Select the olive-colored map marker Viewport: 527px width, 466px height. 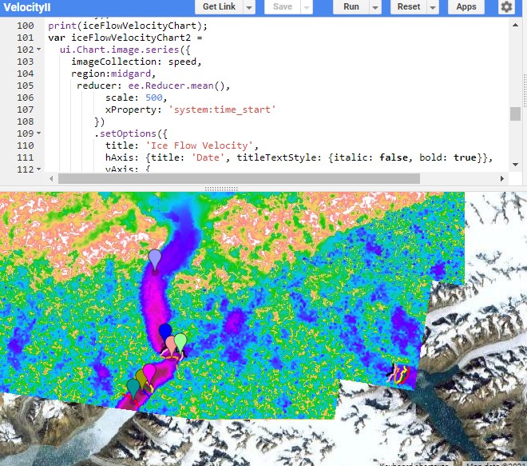(141, 376)
